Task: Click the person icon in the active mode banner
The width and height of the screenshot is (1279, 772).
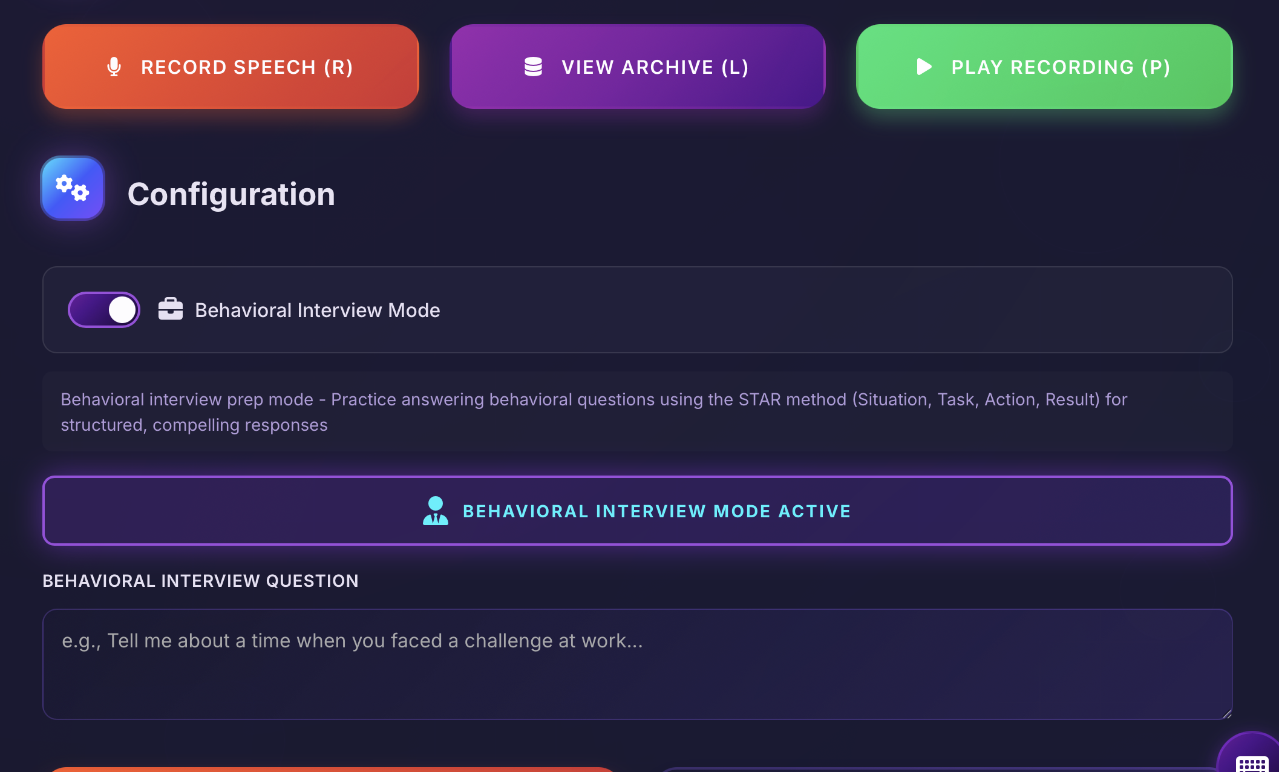Action: [435, 511]
